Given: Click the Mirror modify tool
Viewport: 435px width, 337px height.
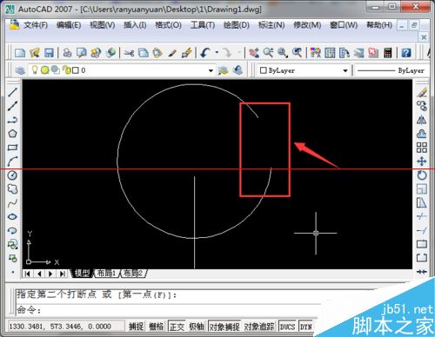Looking at the screenshot, I should click(422, 120).
